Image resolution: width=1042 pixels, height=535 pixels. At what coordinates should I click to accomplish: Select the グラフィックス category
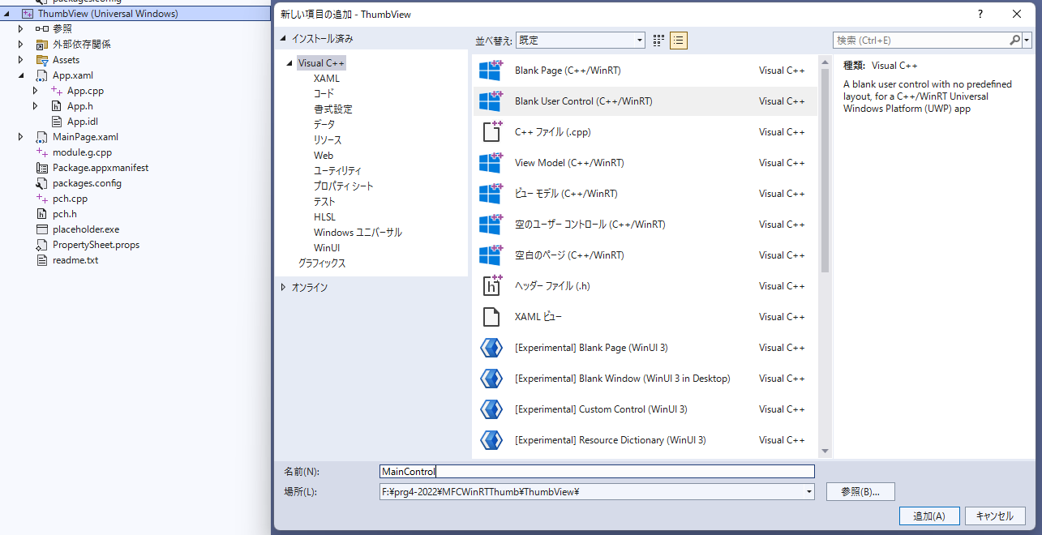322,263
